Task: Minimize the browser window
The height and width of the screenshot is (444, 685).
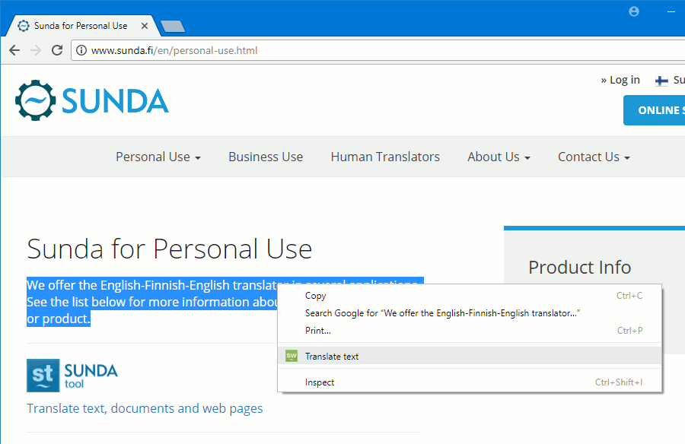Action: click(671, 12)
